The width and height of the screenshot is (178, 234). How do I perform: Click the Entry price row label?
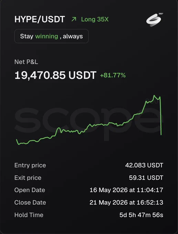pos(30,166)
